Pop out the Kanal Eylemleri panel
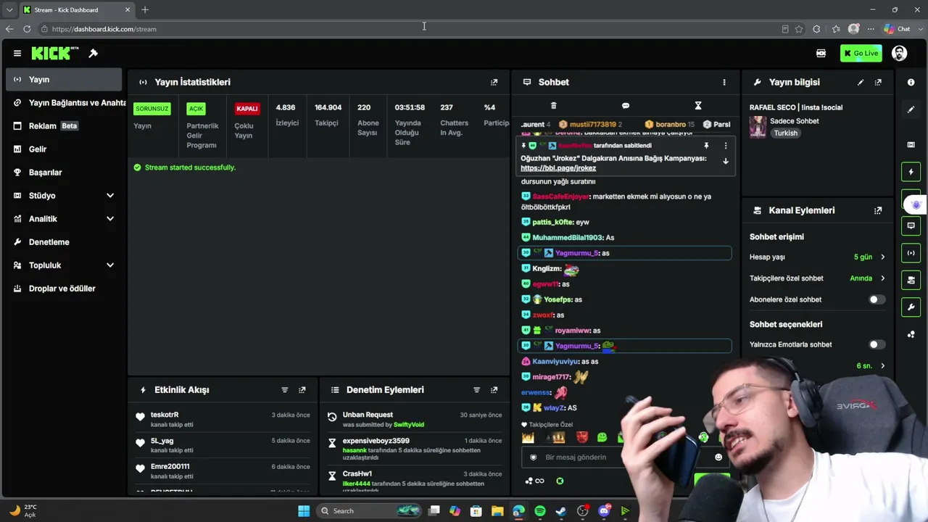 click(x=878, y=210)
